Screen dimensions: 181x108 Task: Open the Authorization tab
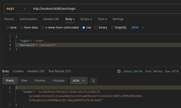(28, 19)
